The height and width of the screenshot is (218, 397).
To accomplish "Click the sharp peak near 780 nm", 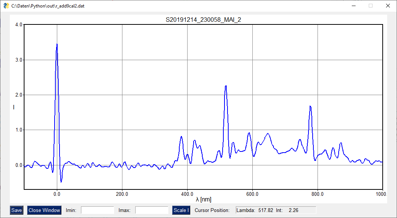I will (x=310, y=106).
